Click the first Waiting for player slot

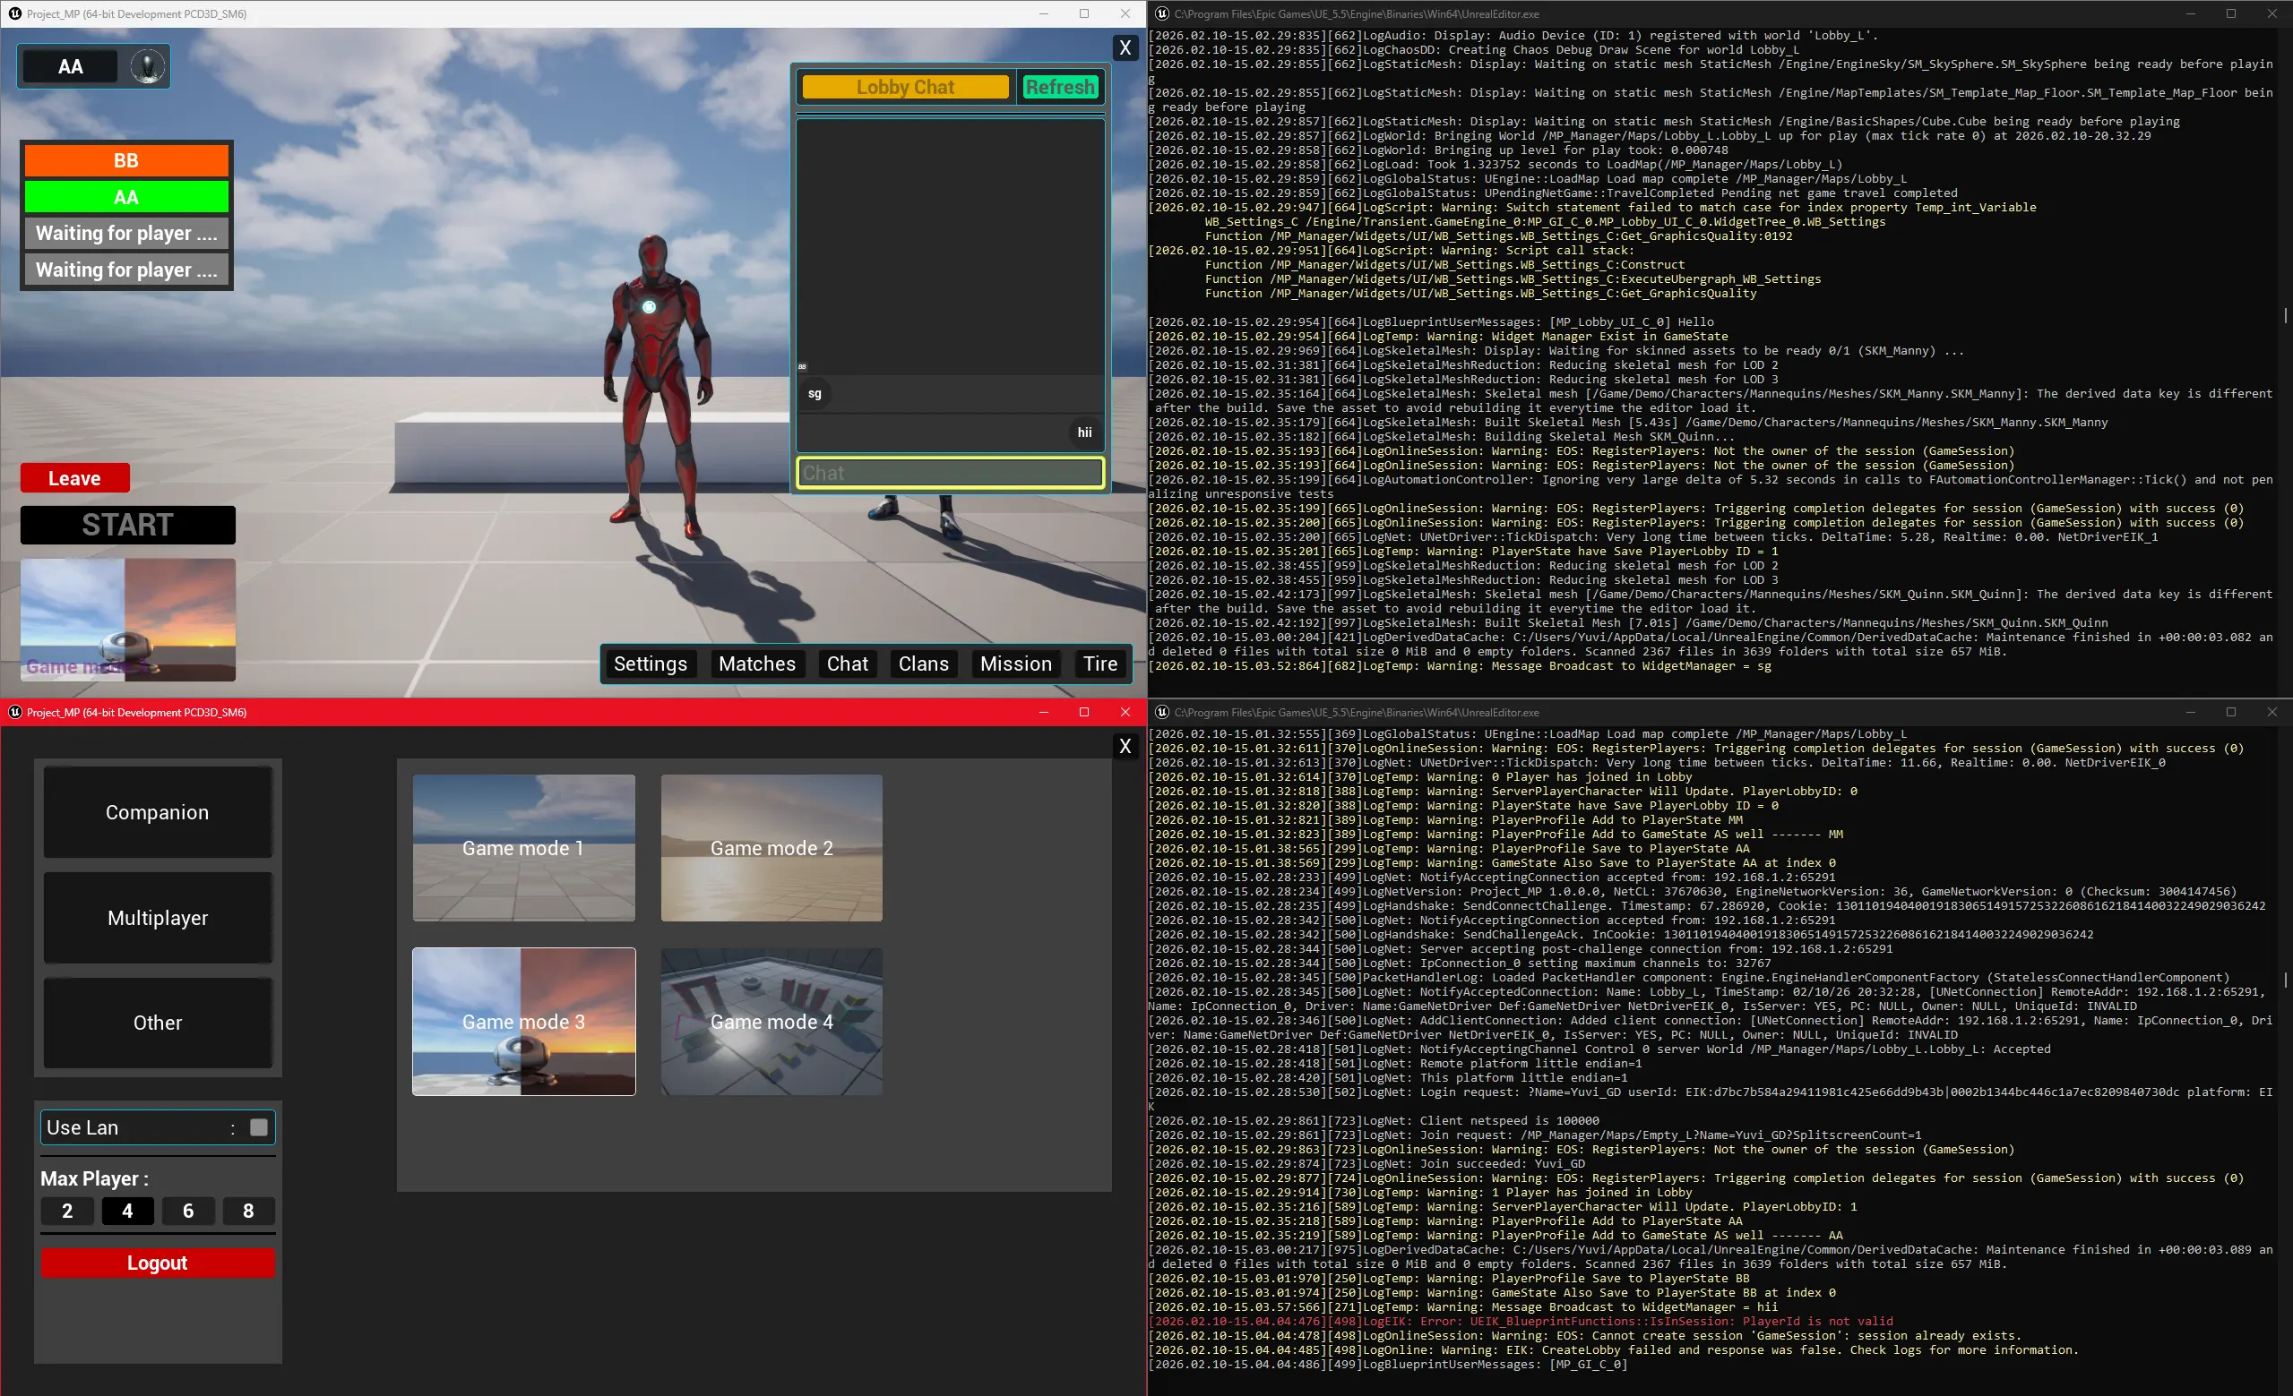coord(126,234)
